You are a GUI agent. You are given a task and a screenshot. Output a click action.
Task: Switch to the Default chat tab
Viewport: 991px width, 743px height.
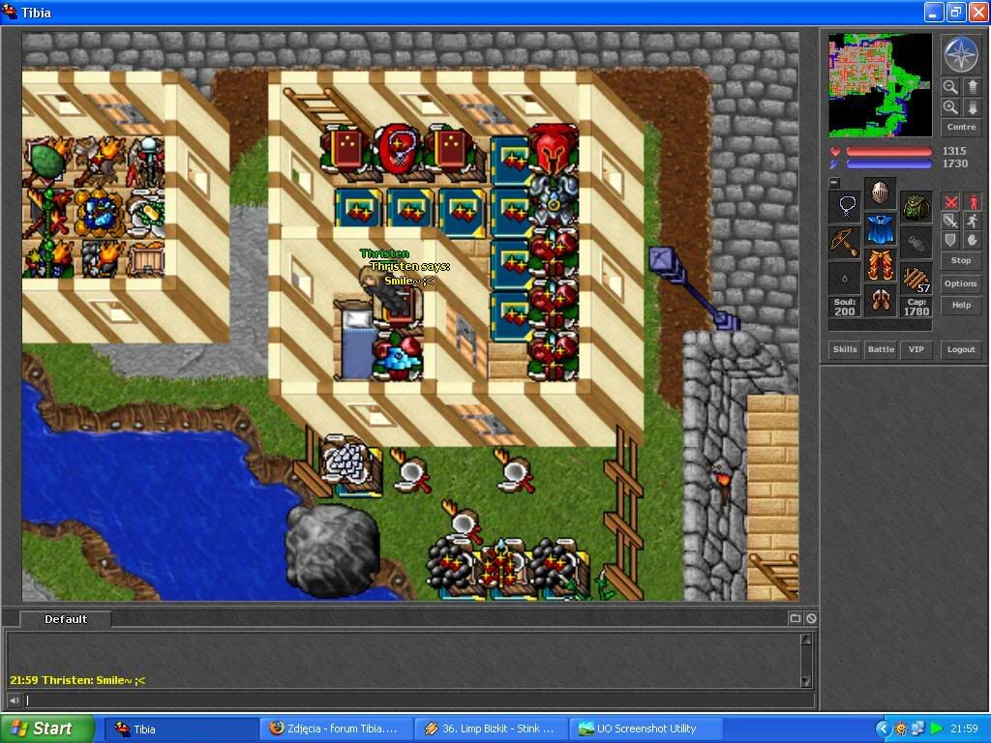[x=66, y=619]
